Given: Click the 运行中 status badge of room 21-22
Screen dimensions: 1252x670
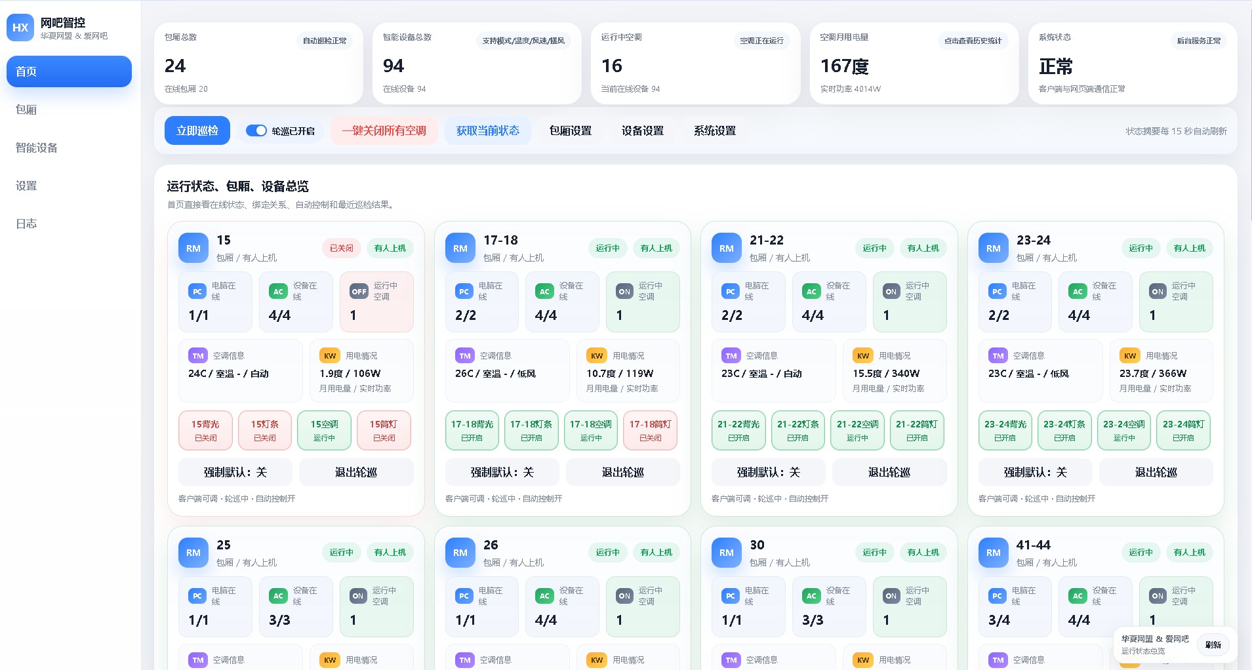Looking at the screenshot, I should click(x=874, y=248).
